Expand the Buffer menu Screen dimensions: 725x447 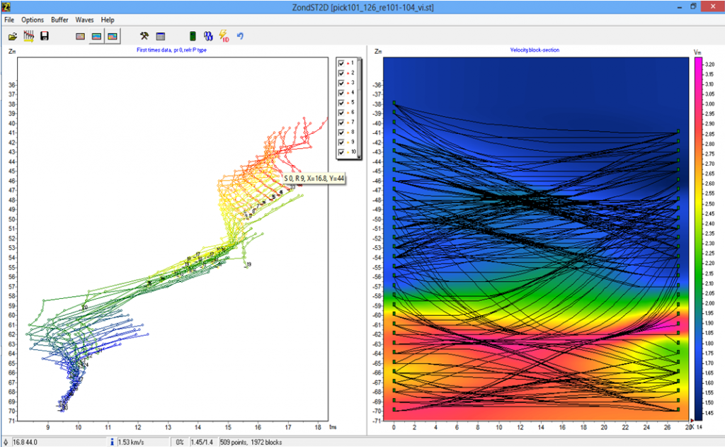(59, 20)
